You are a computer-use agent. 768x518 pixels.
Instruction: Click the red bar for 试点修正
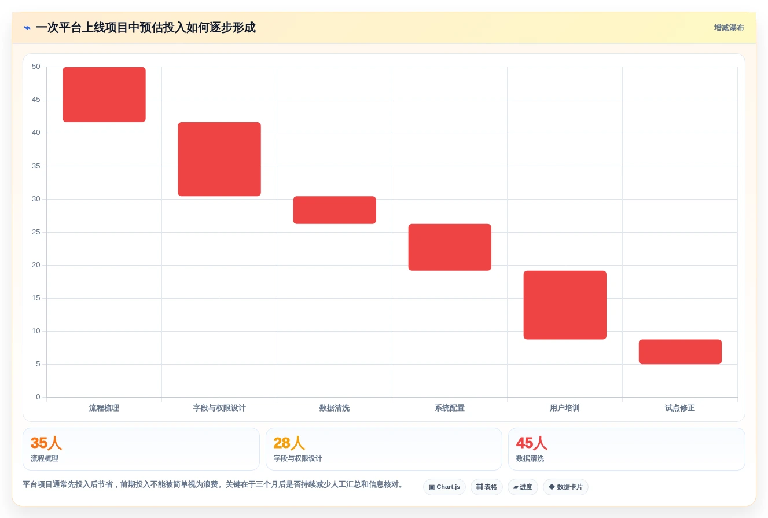coord(680,352)
